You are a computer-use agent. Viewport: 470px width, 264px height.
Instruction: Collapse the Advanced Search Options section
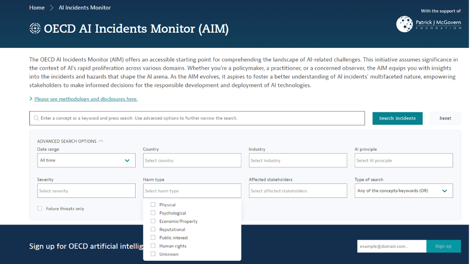[x=70, y=141]
